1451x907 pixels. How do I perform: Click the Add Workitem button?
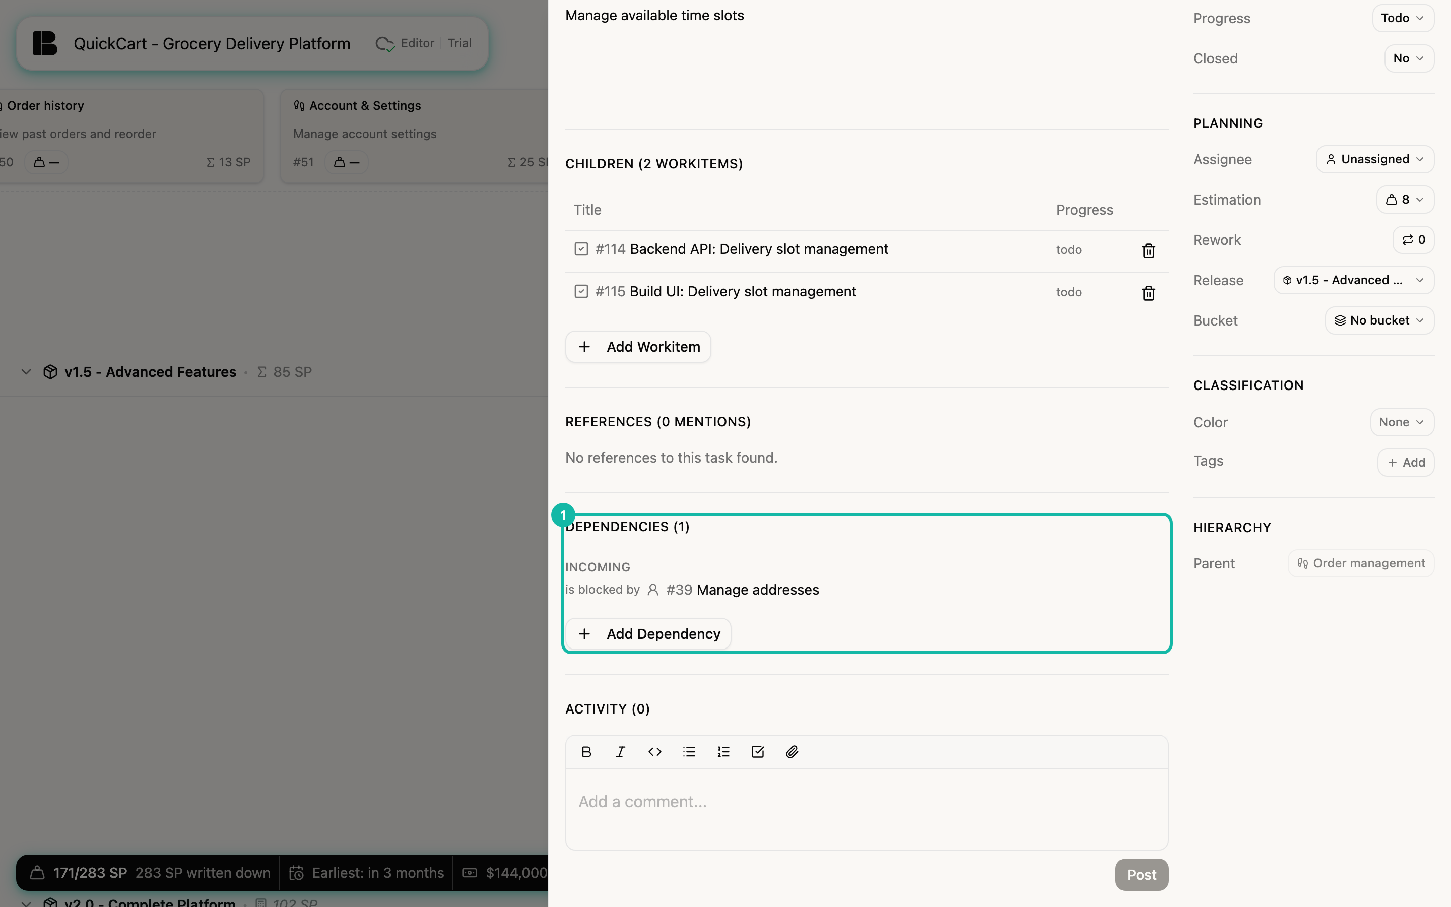pos(638,347)
